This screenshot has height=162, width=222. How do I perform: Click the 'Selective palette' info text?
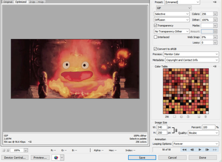(138, 139)
